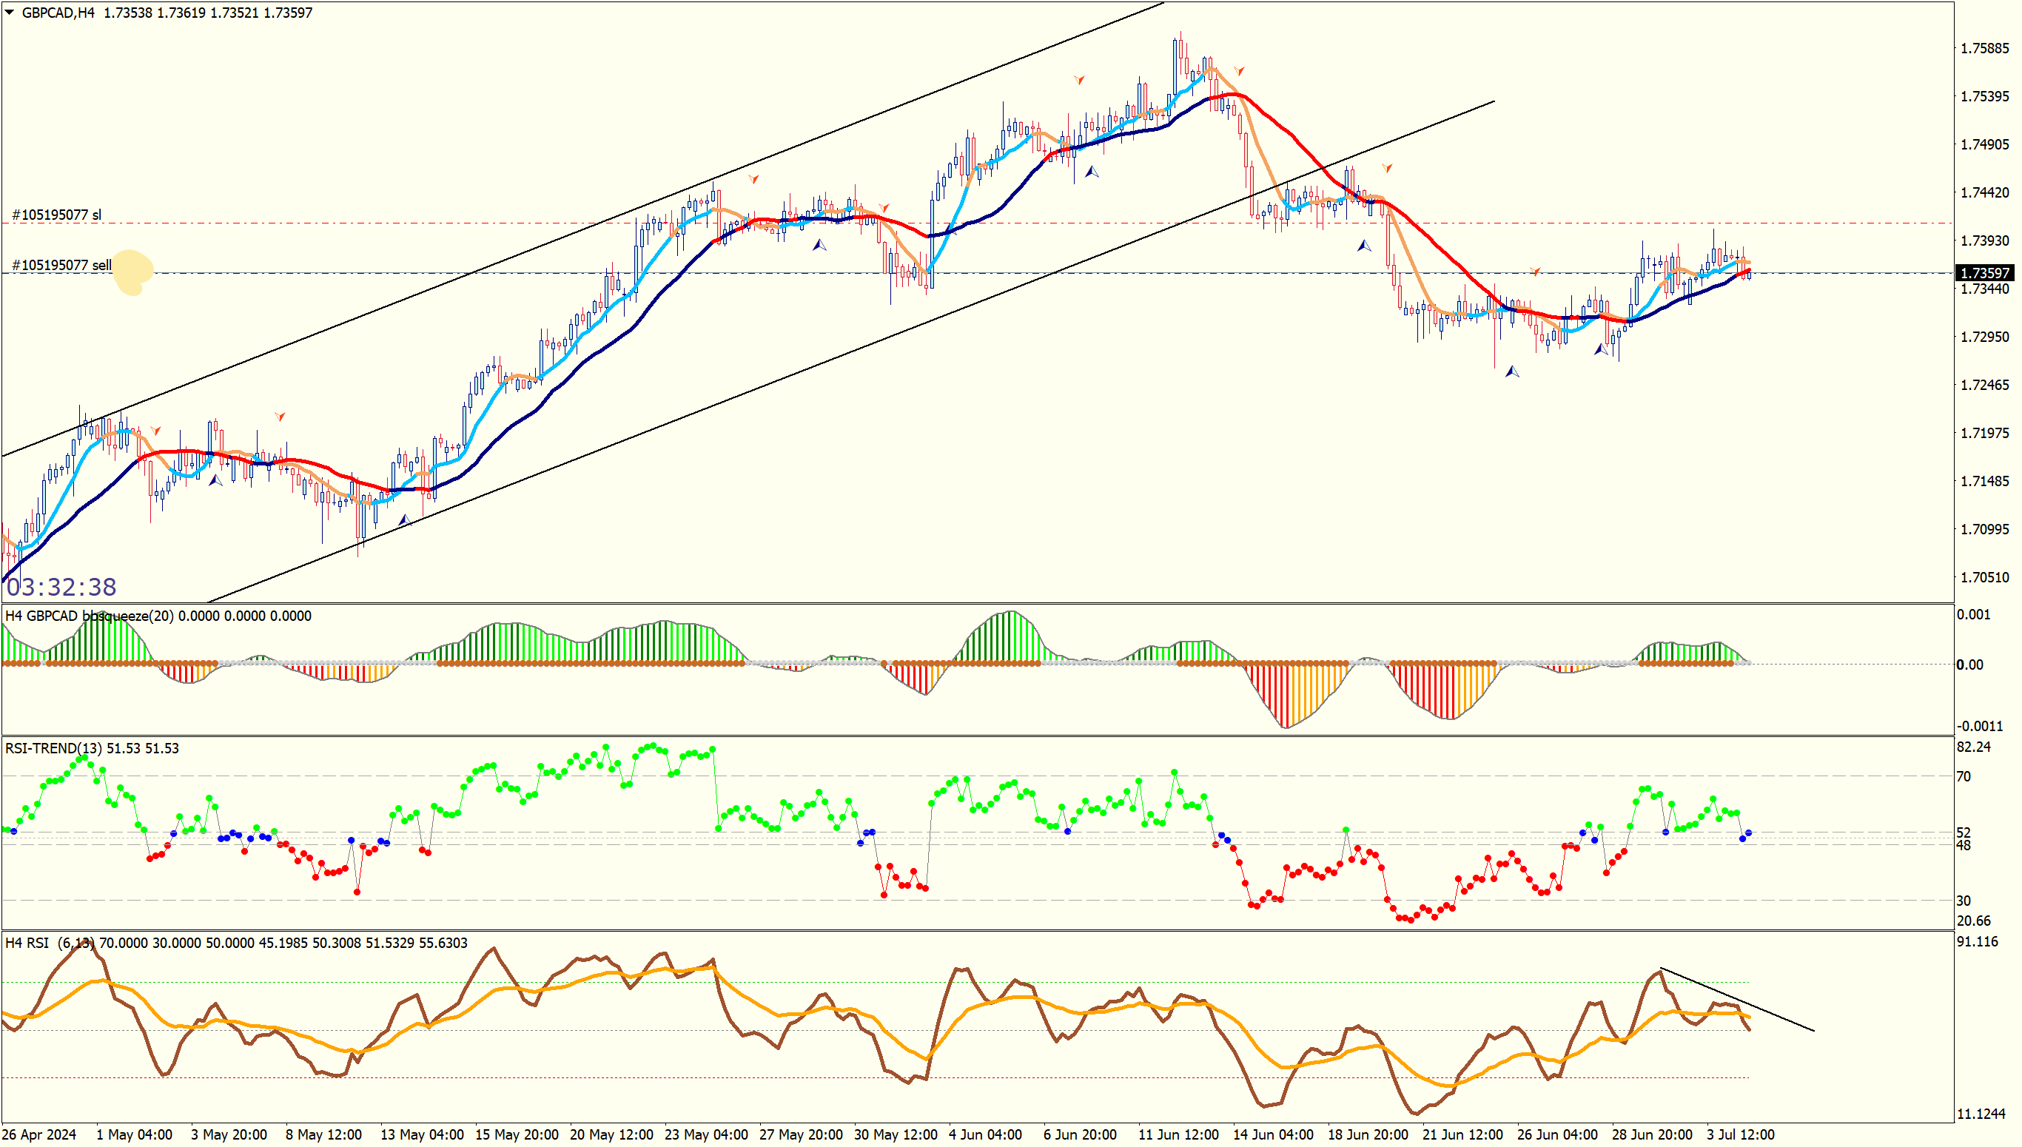The image size is (2022, 1147).
Task: Click the blue buy arrow below the lowest June wick
Action: pos(1511,371)
